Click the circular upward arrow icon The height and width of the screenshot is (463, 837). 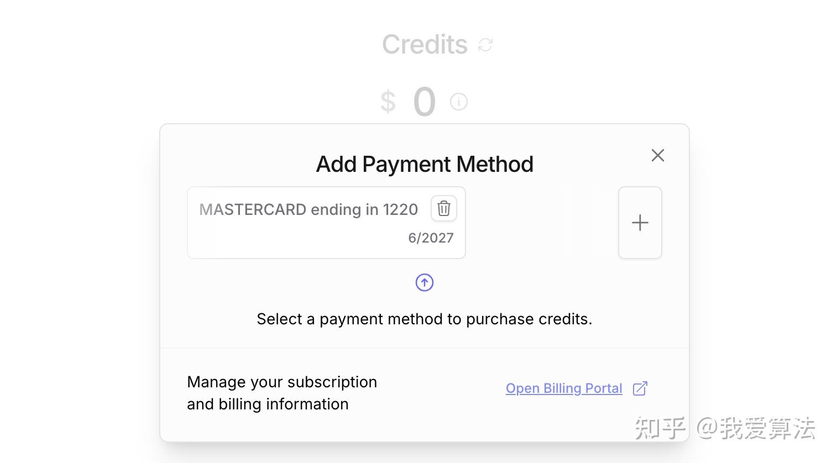click(424, 282)
